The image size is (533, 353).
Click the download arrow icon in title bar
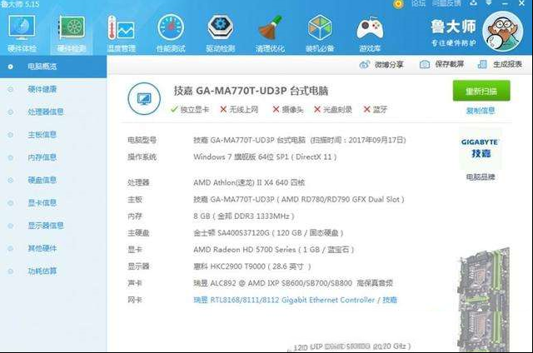click(473, 3)
